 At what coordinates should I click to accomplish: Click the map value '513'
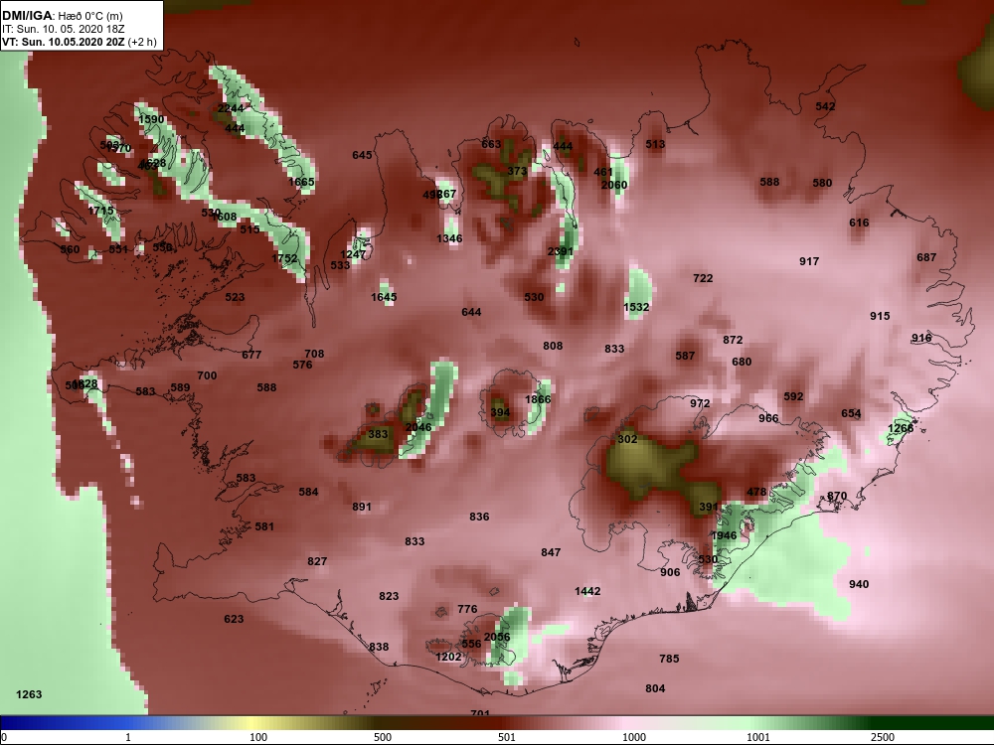click(x=655, y=144)
